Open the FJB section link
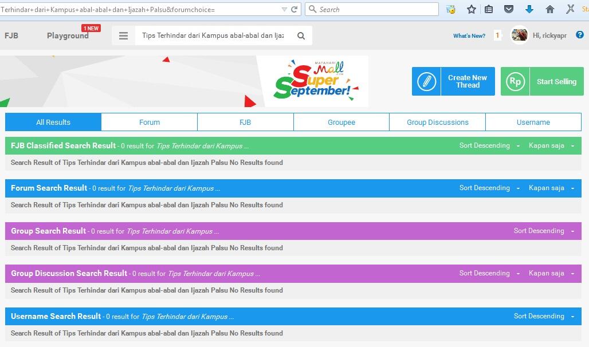The image size is (589, 347). pos(11,36)
